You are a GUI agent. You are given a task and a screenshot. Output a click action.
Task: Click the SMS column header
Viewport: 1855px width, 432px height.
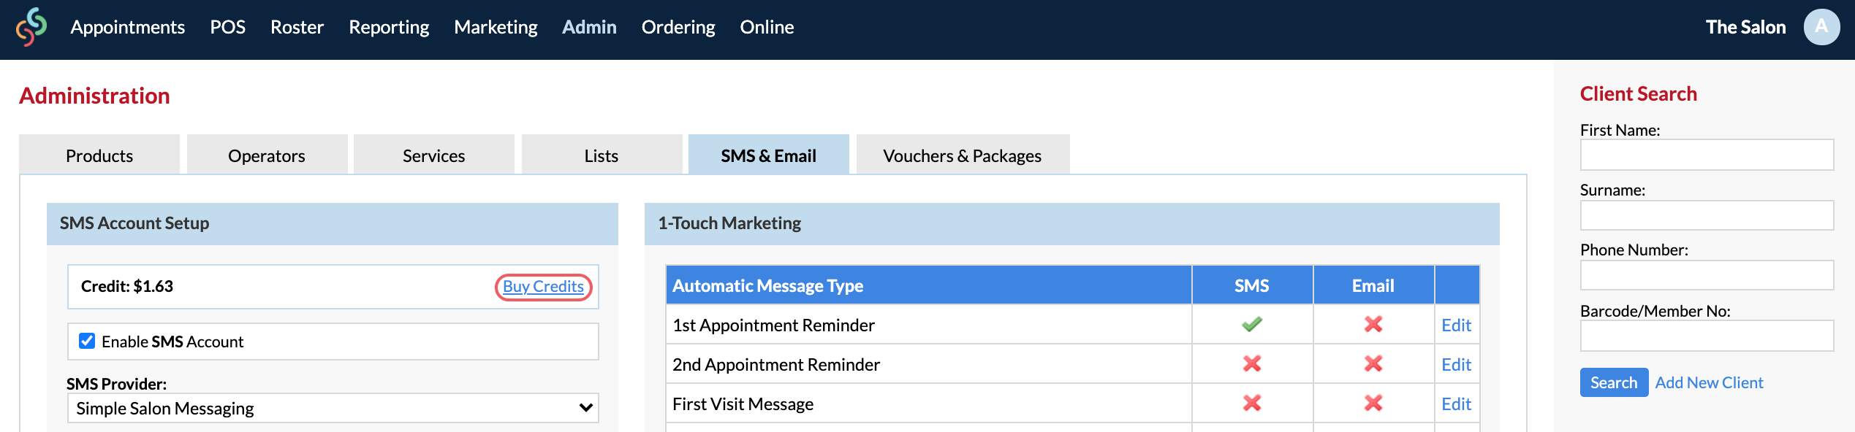click(1252, 285)
